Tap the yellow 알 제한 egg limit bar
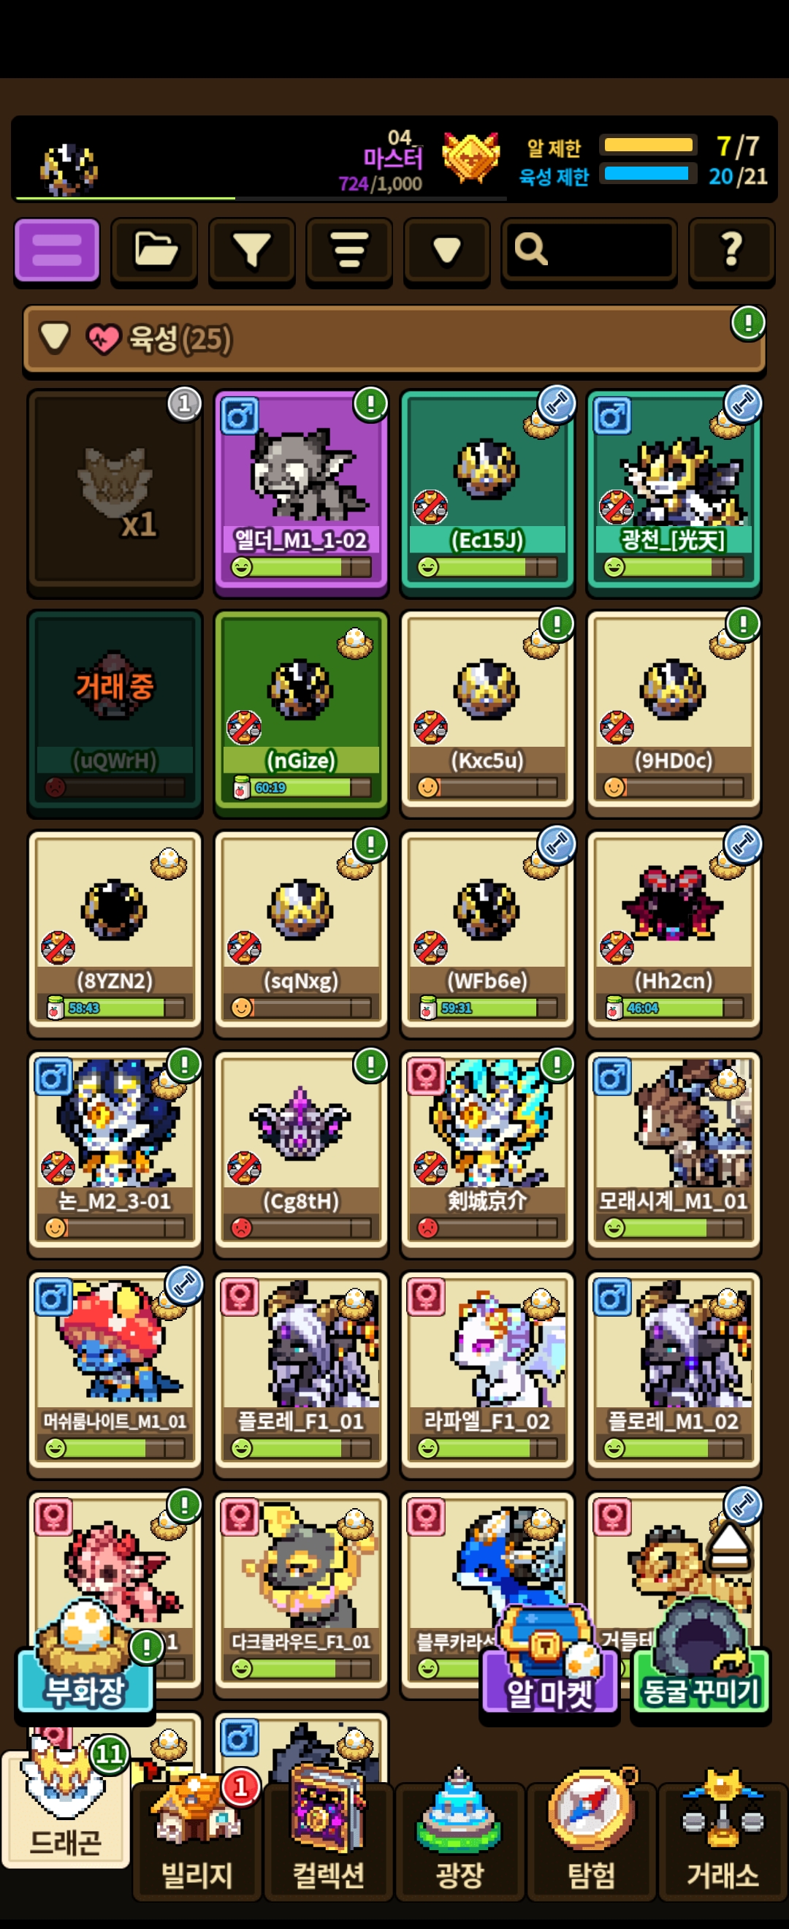 [x=648, y=145]
